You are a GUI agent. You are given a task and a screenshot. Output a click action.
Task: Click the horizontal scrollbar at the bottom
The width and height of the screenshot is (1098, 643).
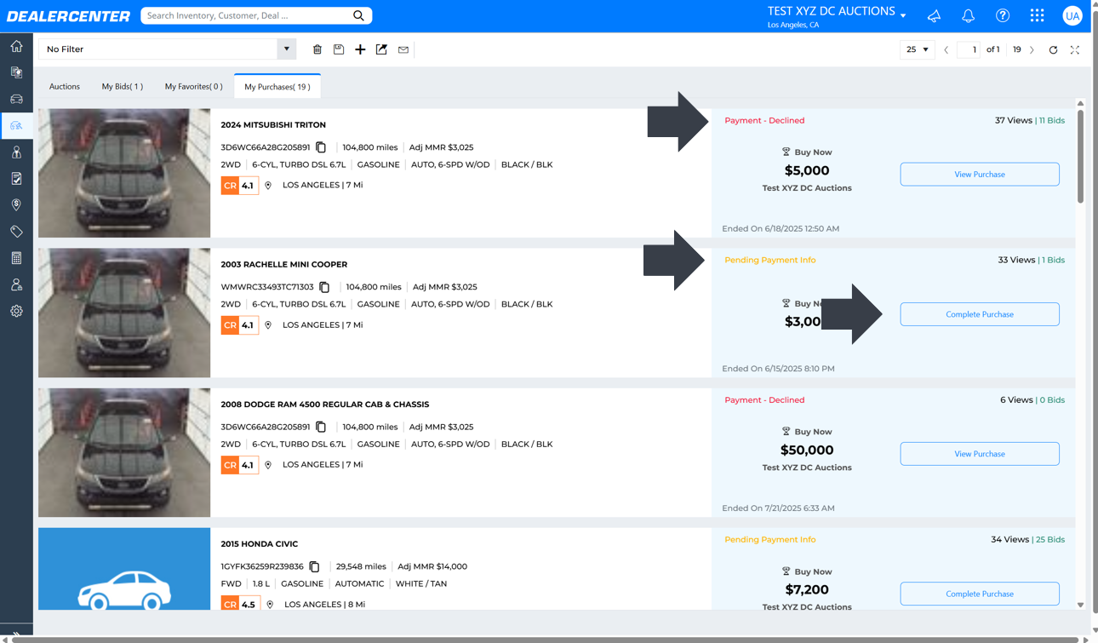[545, 640]
